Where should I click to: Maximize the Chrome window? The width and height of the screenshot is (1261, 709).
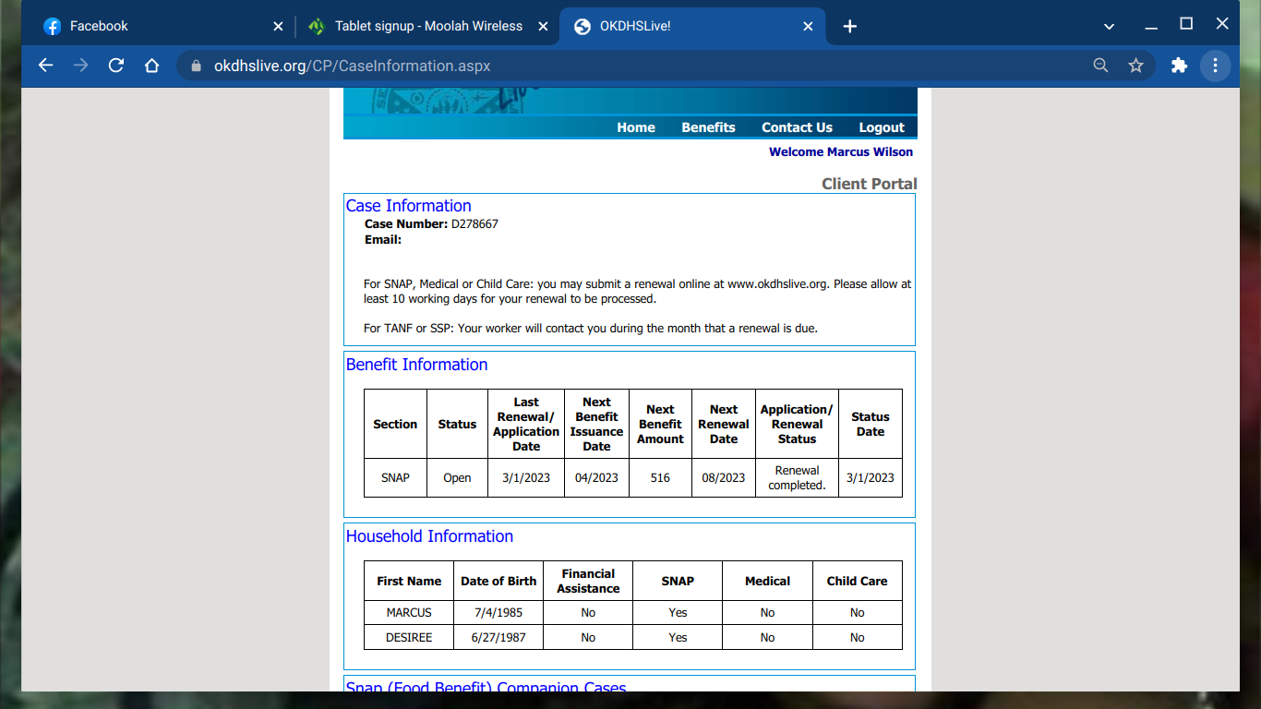[1186, 24]
